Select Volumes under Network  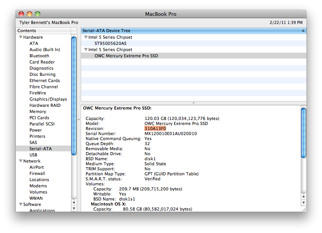click(38, 192)
